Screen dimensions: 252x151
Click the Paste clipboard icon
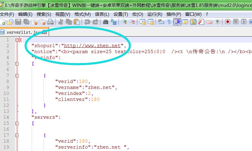(77, 22)
